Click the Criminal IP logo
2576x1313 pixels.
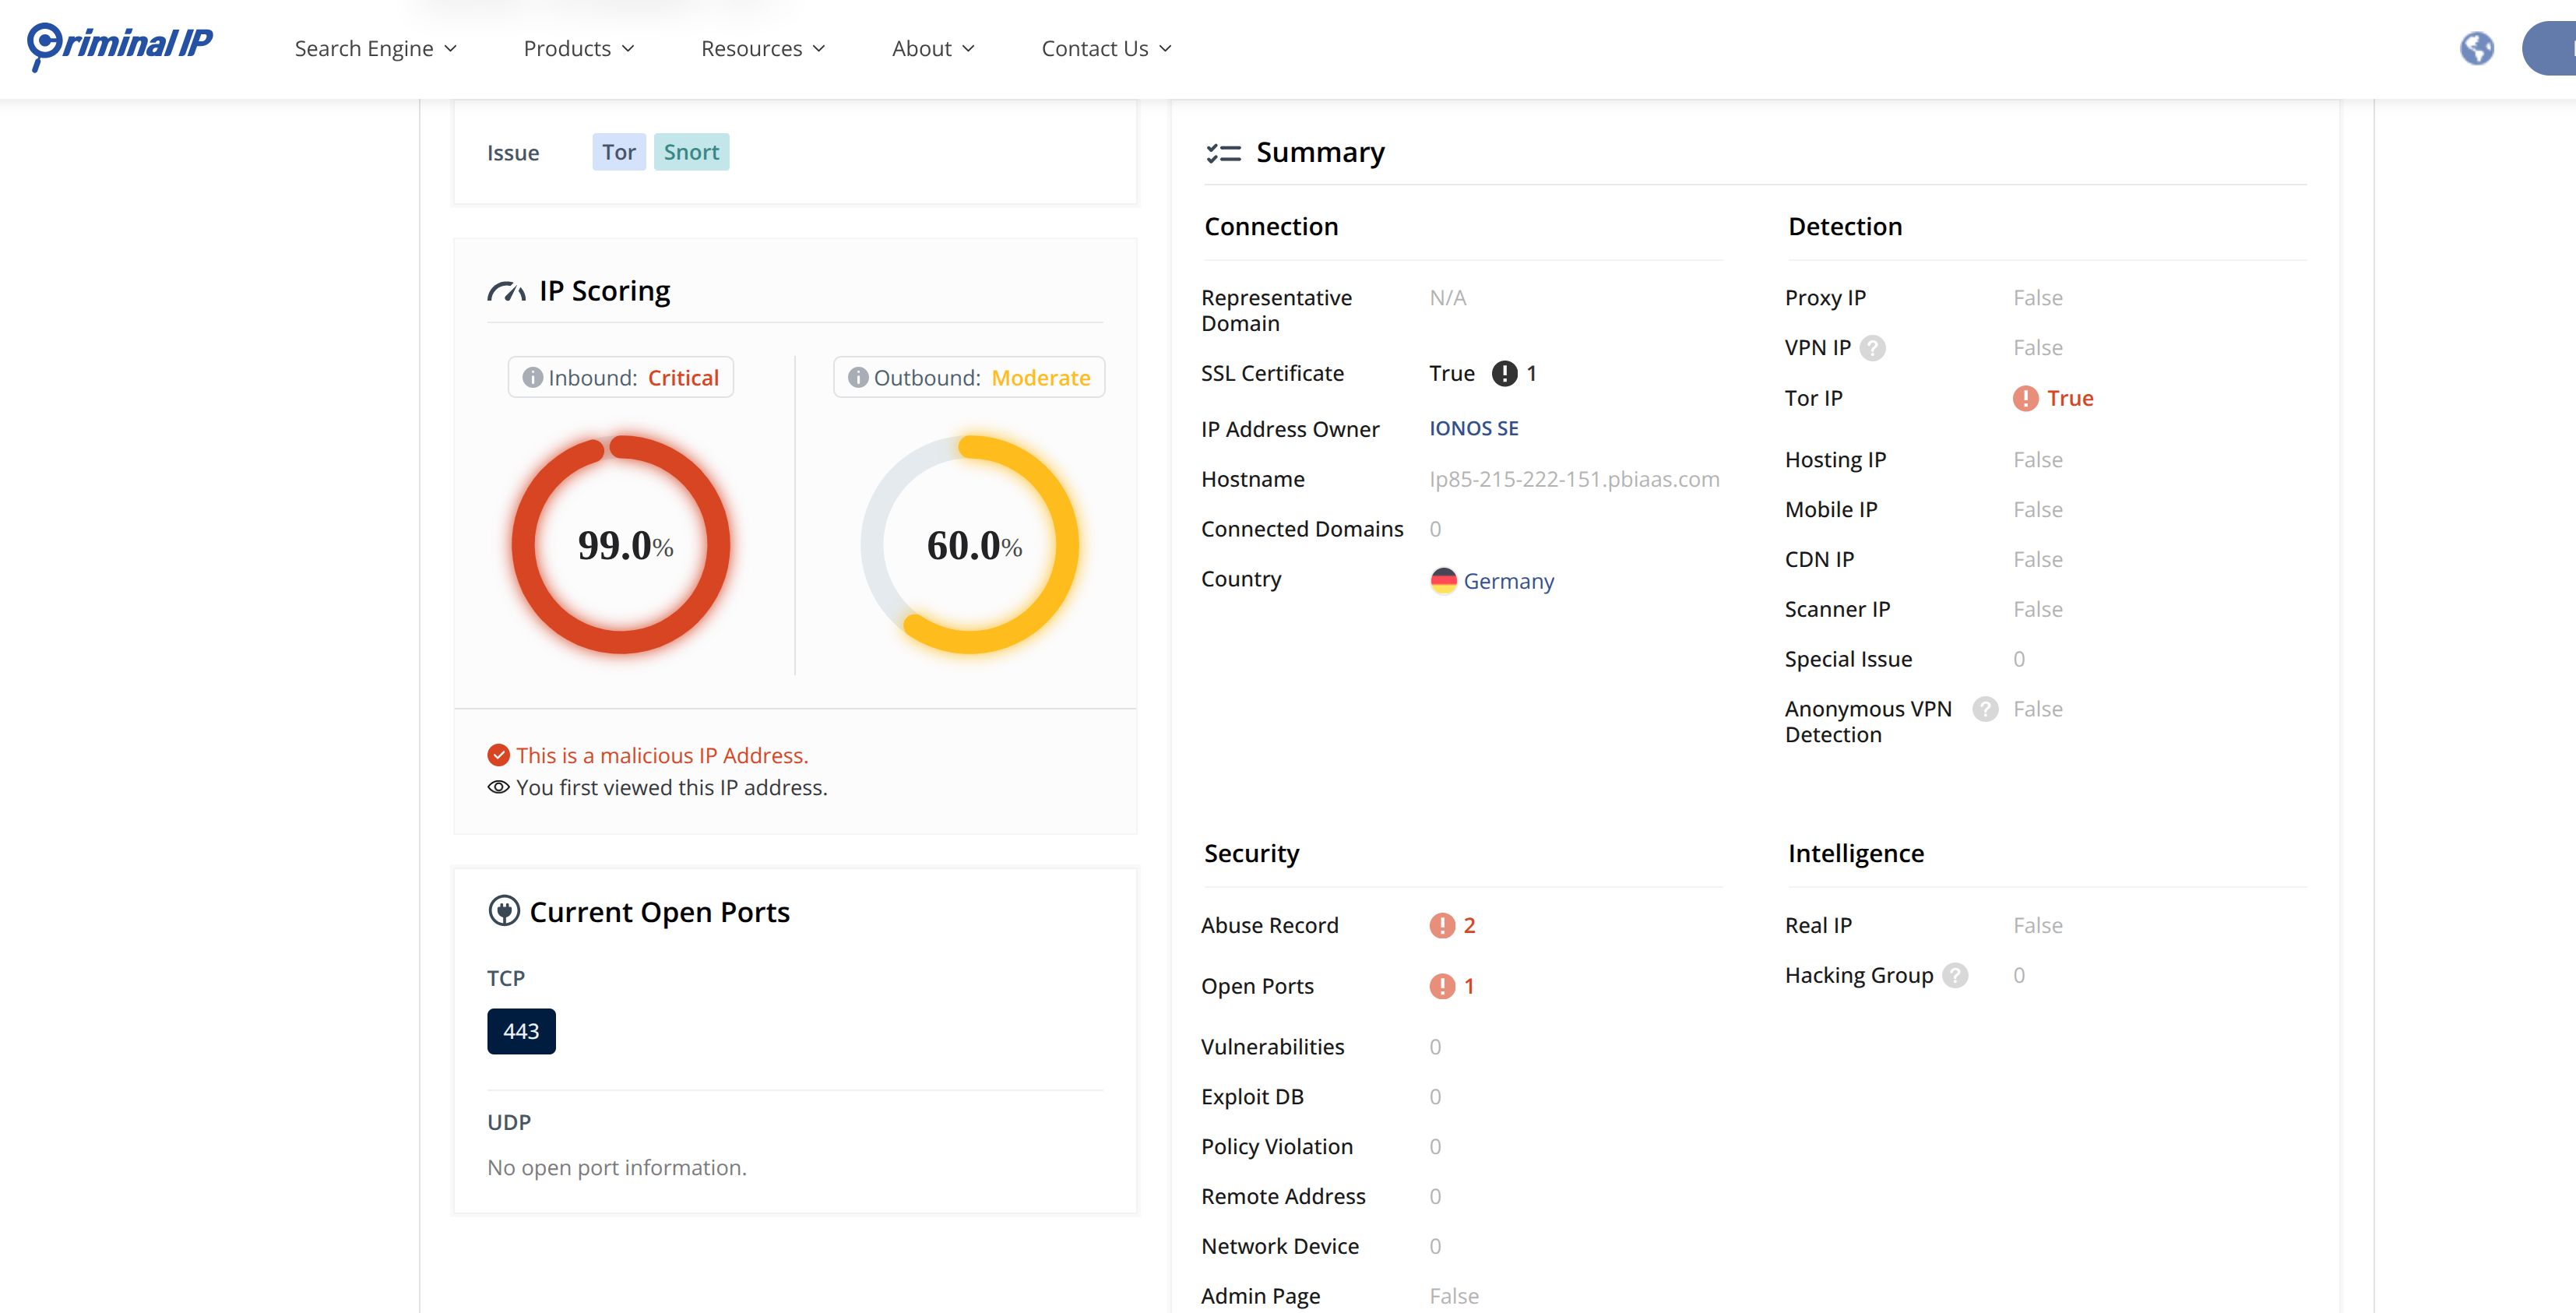(120, 45)
